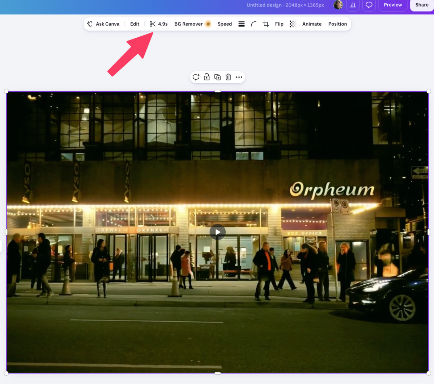Adjust corner rounding icon
The width and height of the screenshot is (434, 384).
tap(254, 24)
